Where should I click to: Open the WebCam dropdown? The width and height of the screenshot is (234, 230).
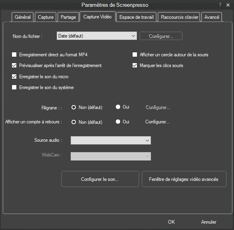pyautogui.click(x=111, y=156)
